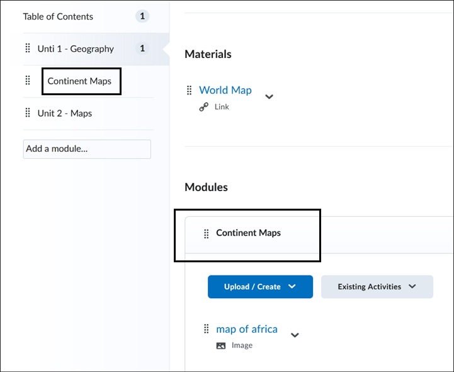454x372 pixels.
Task: Click the drag handle beside sidebar Continent Maps
Action: pos(27,81)
